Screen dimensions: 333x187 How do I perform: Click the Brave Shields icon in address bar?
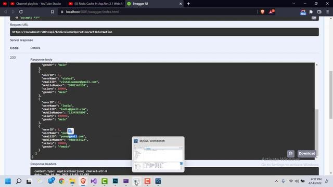[262, 12]
